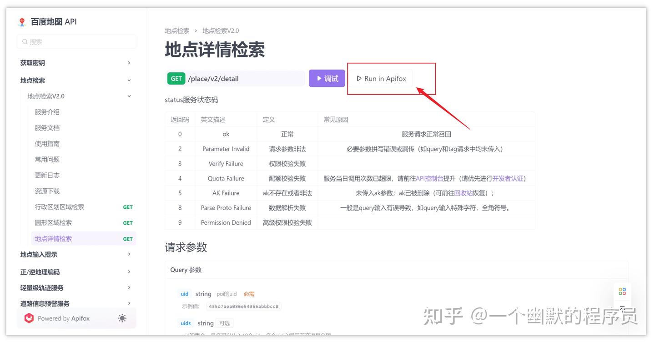Click the Apifox logo in footer

coord(29,318)
